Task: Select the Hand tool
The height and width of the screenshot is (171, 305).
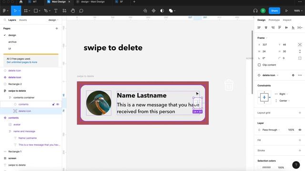Action: [x=73, y=10]
